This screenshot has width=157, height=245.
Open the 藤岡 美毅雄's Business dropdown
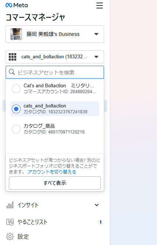coord(55,34)
